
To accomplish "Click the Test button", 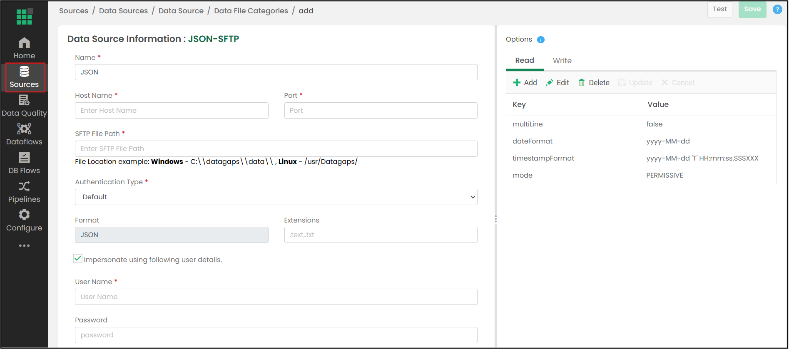I will coord(719,9).
